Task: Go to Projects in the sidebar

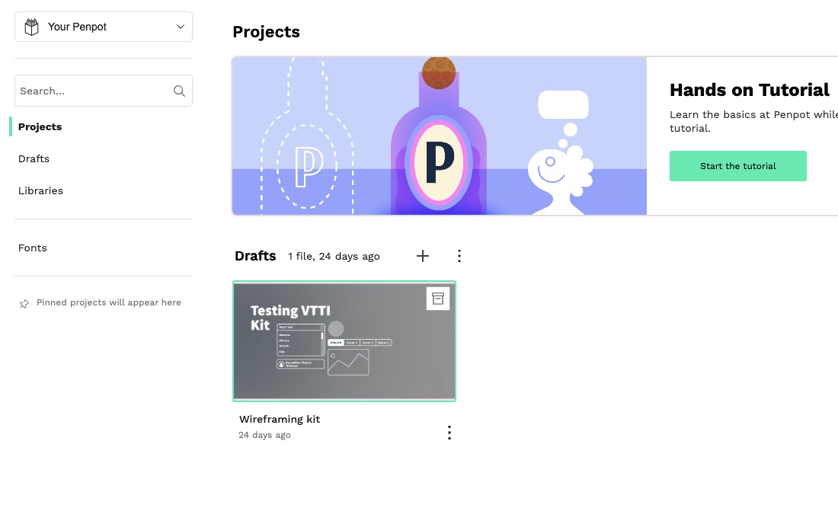Action: click(40, 126)
